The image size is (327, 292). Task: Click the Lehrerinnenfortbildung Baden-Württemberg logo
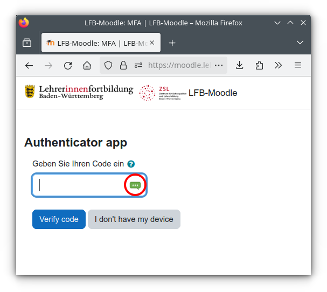pyautogui.click(x=79, y=92)
